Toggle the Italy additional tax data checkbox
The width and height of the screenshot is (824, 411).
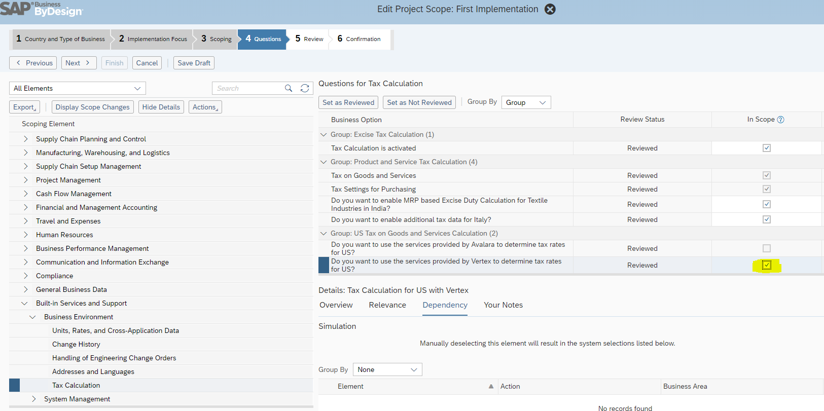click(x=766, y=219)
